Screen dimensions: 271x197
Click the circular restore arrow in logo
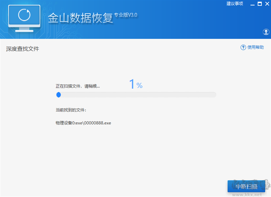23,15
